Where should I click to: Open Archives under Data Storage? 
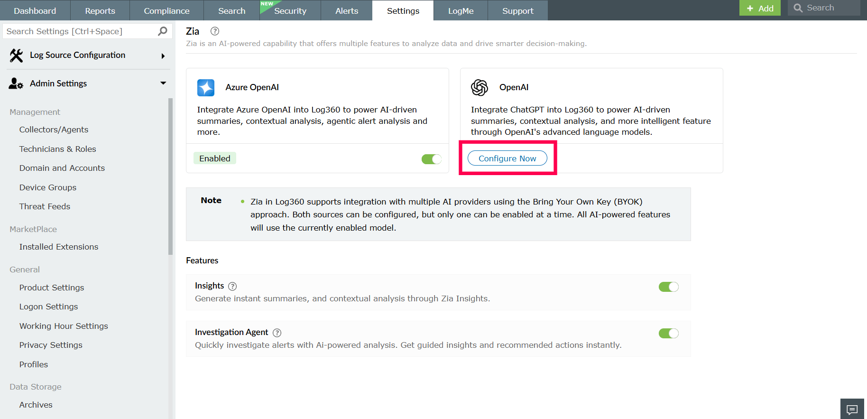(36, 405)
